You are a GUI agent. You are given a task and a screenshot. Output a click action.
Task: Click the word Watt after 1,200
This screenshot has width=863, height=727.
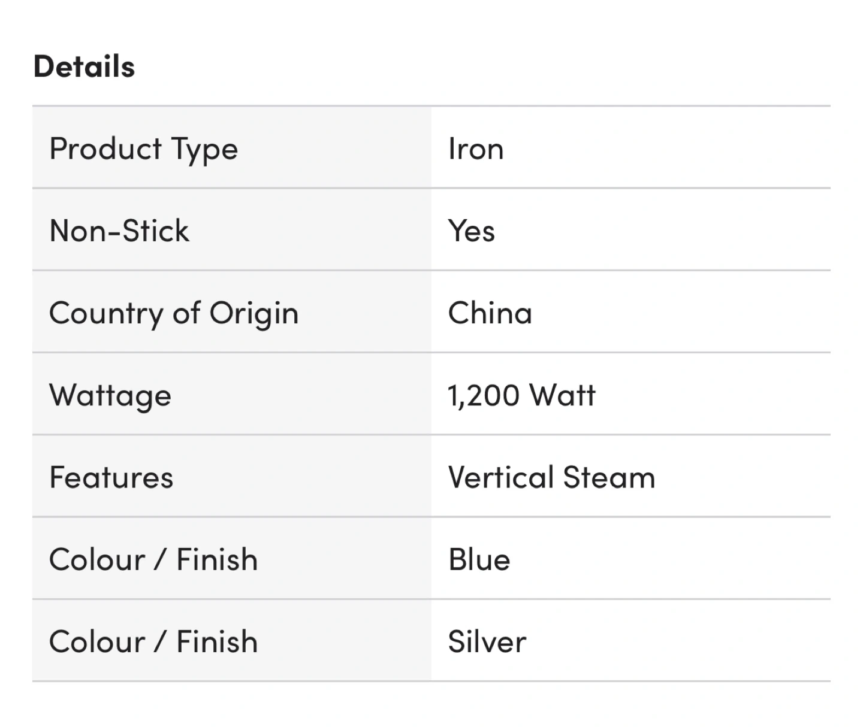point(562,395)
